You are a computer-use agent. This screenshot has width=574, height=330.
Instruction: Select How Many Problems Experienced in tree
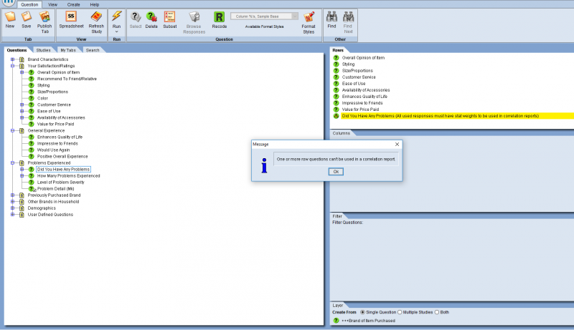coord(68,176)
